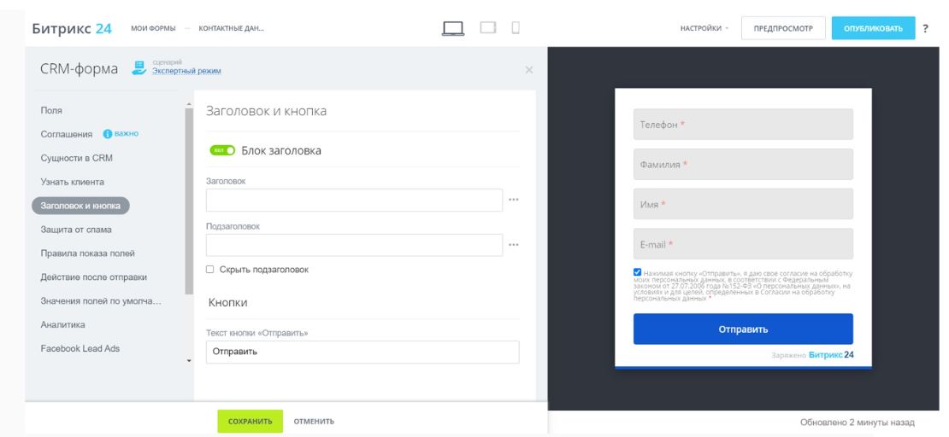Click the Телефон field in preview
The image size is (949, 437).
743,125
